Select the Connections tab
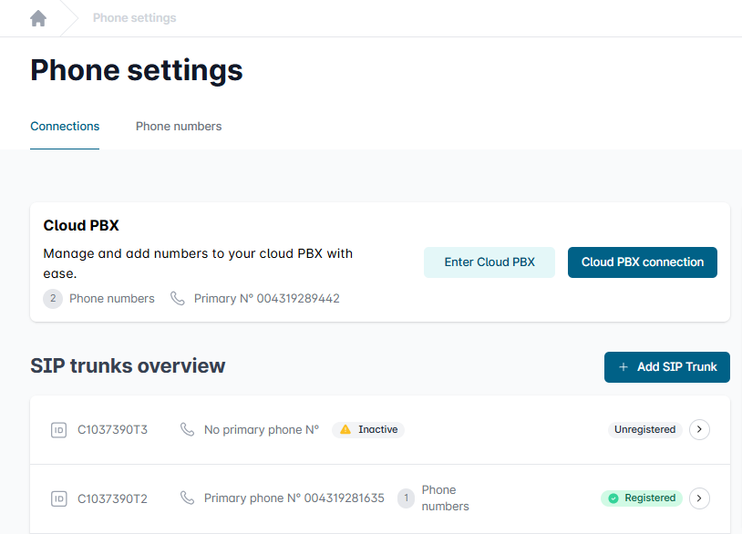This screenshot has width=742, height=534. point(65,127)
